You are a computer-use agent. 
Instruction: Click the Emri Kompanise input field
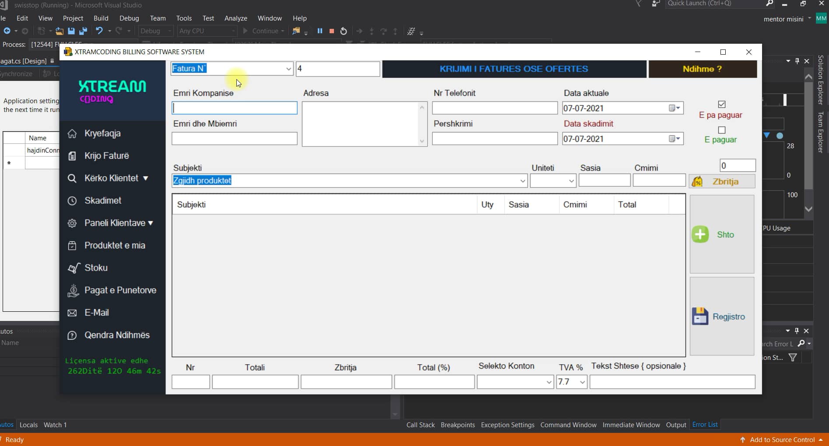tap(235, 108)
